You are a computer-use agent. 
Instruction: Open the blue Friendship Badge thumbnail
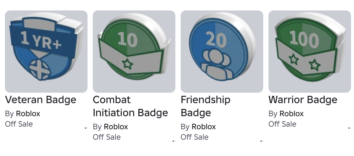pyautogui.click(x=222, y=52)
